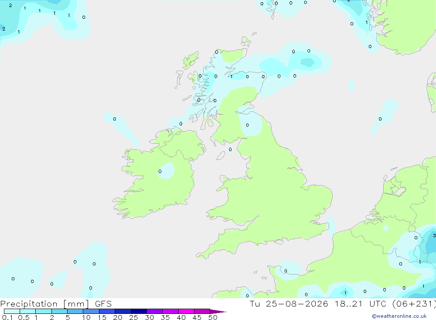This screenshot has width=436, height=320.
Task: Pick the 1–2 mm legend color swatch
Action: click(x=44, y=311)
